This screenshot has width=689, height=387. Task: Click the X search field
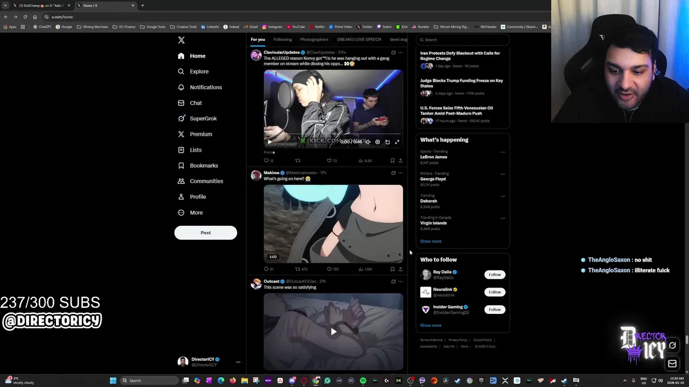pyautogui.click(x=462, y=40)
